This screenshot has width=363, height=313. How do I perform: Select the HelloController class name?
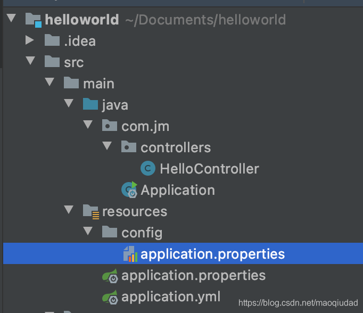(x=210, y=169)
